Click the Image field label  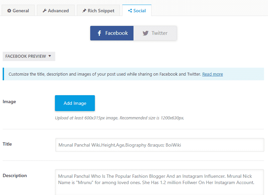coord(9,102)
